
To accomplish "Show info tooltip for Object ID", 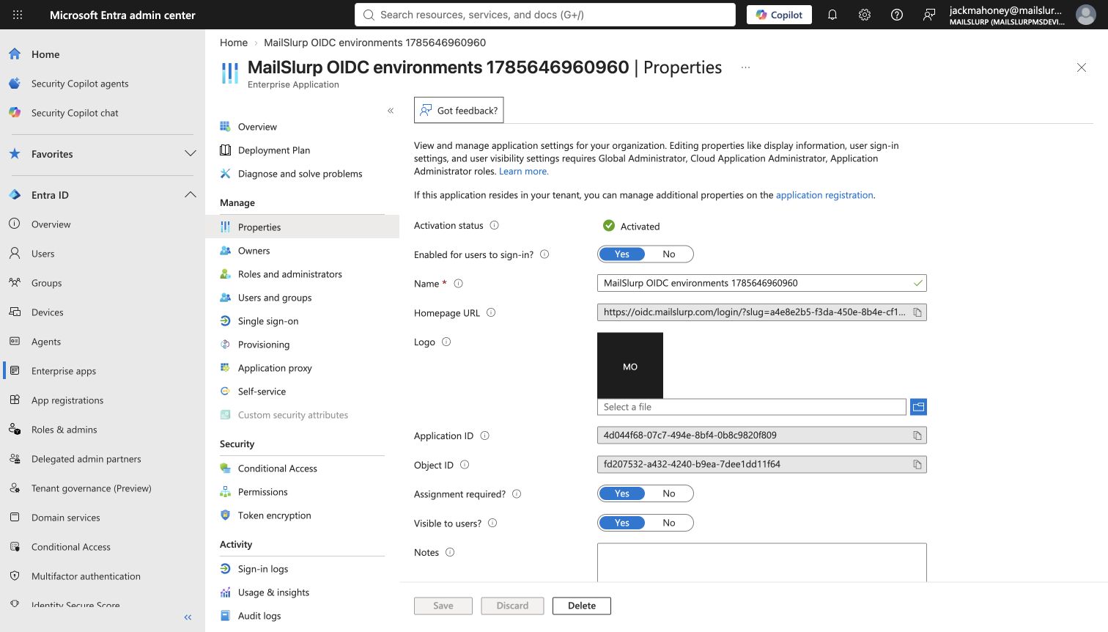I will click(464, 465).
